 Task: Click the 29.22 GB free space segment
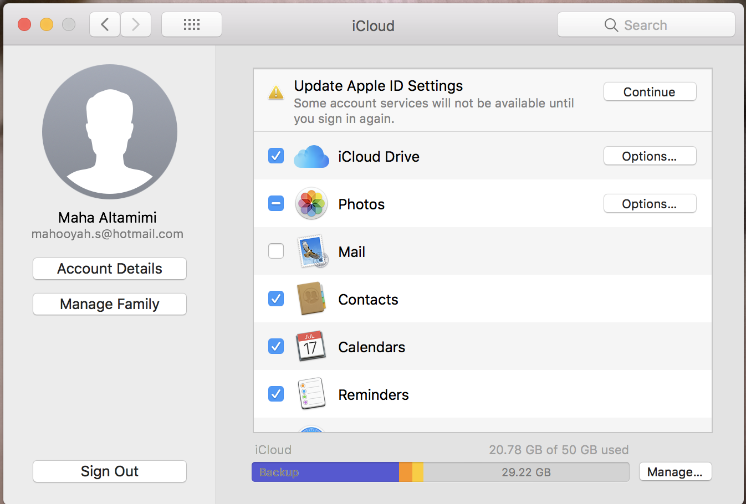pyautogui.click(x=526, y=472)
